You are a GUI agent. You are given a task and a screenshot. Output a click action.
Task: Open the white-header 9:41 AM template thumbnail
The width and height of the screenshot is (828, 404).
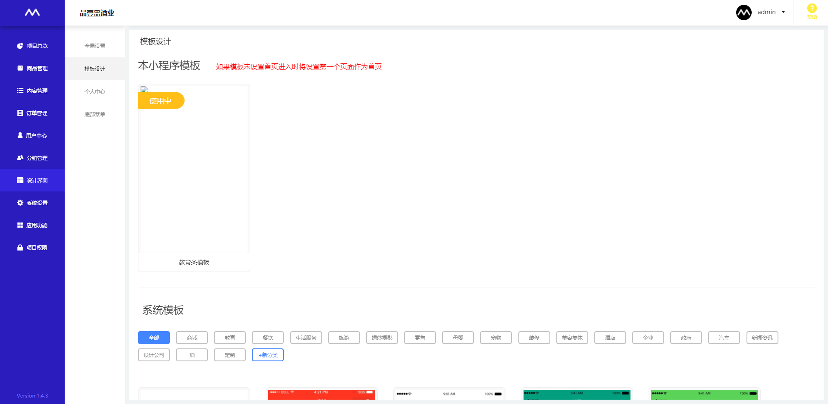pos(449,394)
